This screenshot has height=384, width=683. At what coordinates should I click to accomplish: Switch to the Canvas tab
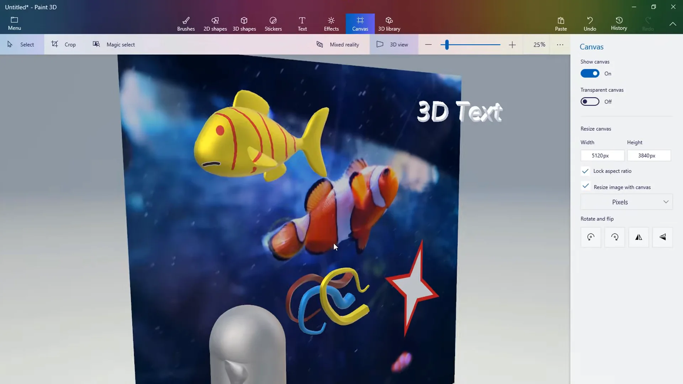pyautogui.click(x=360, y=24)
